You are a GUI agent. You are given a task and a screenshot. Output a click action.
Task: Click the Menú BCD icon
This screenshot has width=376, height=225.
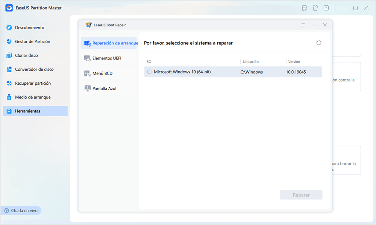pyautogui.click(x=87, y=73)
